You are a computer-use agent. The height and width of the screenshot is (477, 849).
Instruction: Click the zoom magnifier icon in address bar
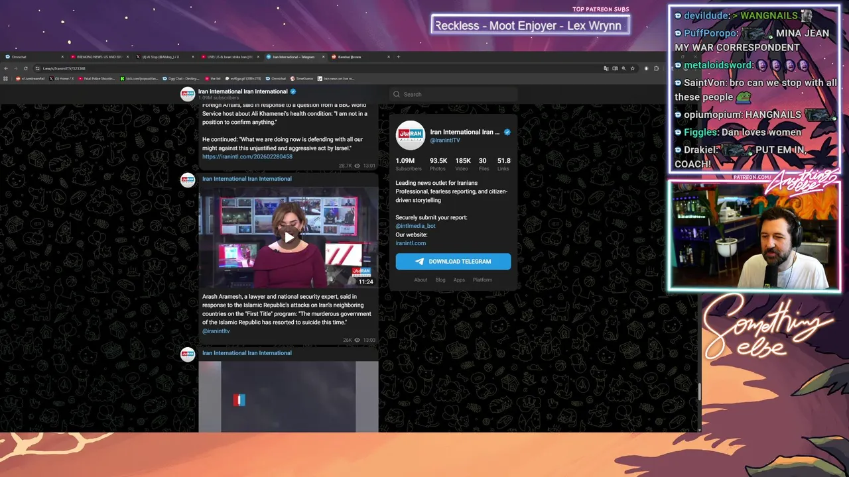coord(623,68)
